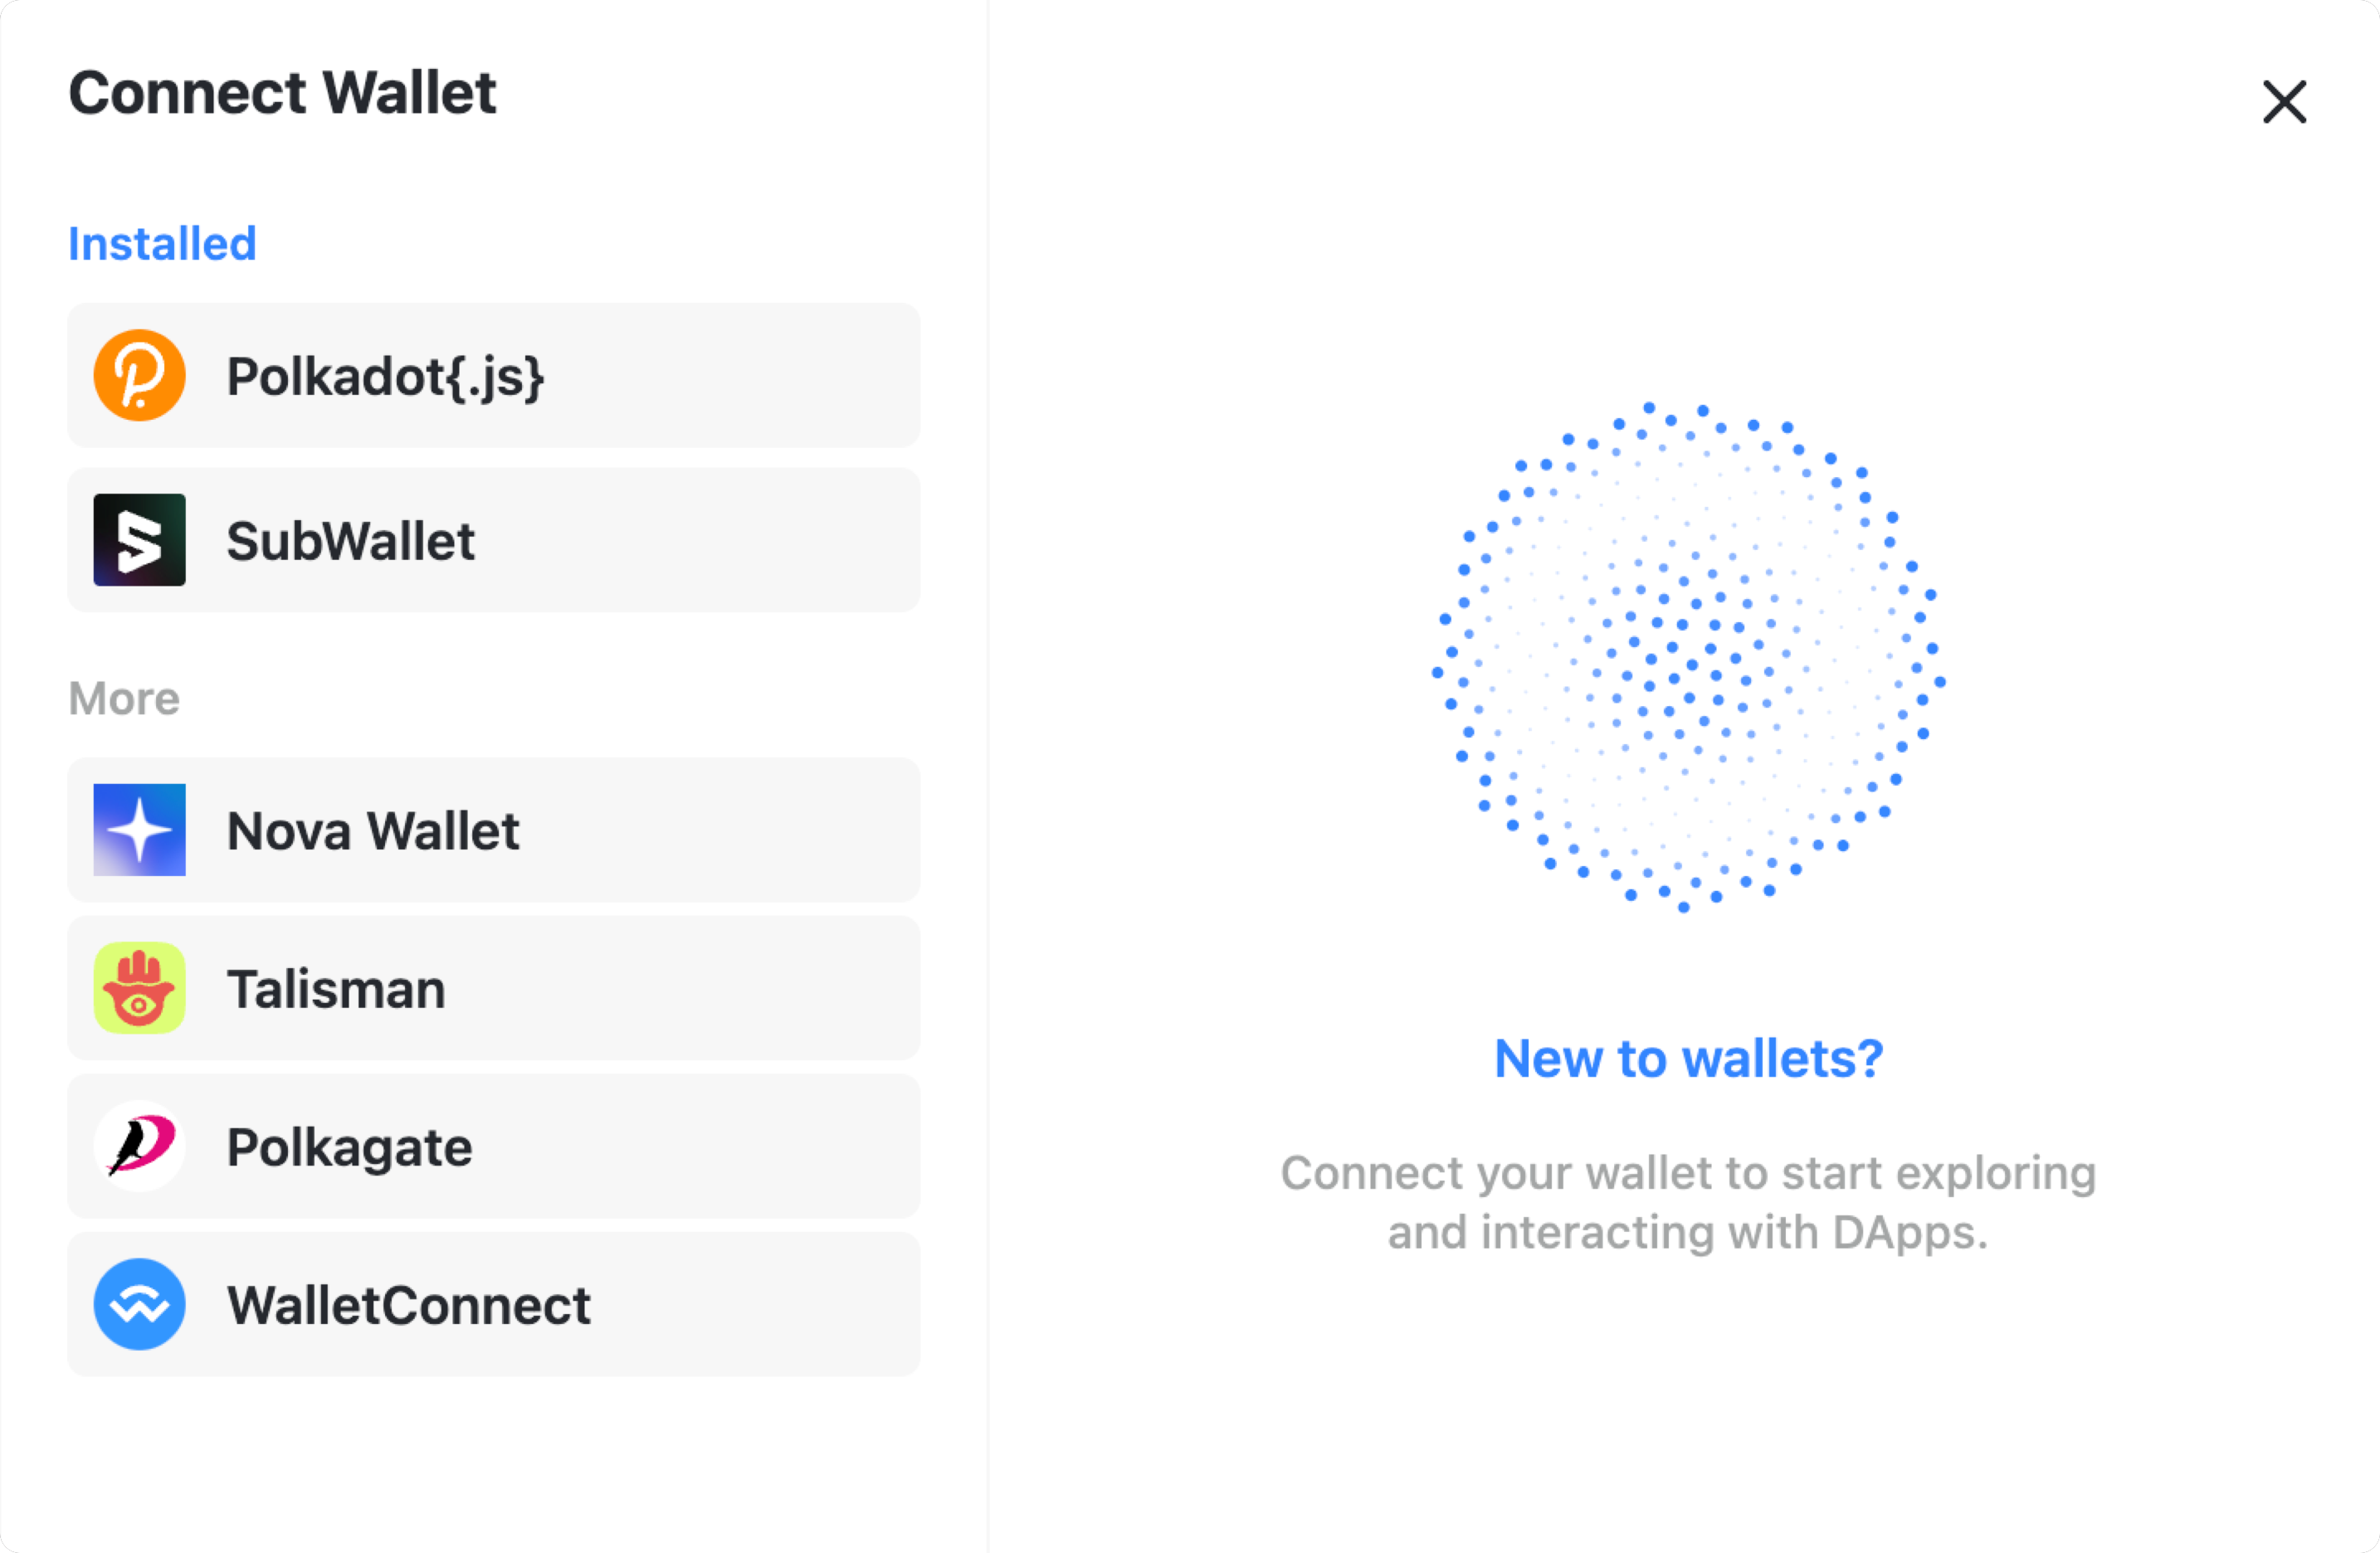Viewport: 2380px width, 1553px height.
Task: Select Polkagate as your wallet
Action: pyautogui.click(x=492, y=1147)
